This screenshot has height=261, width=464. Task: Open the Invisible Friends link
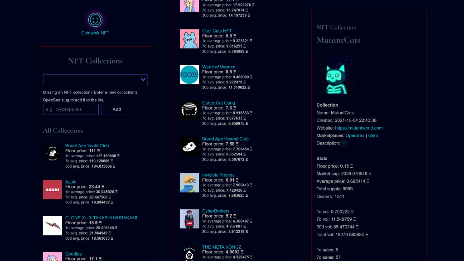tap(218, 175)
